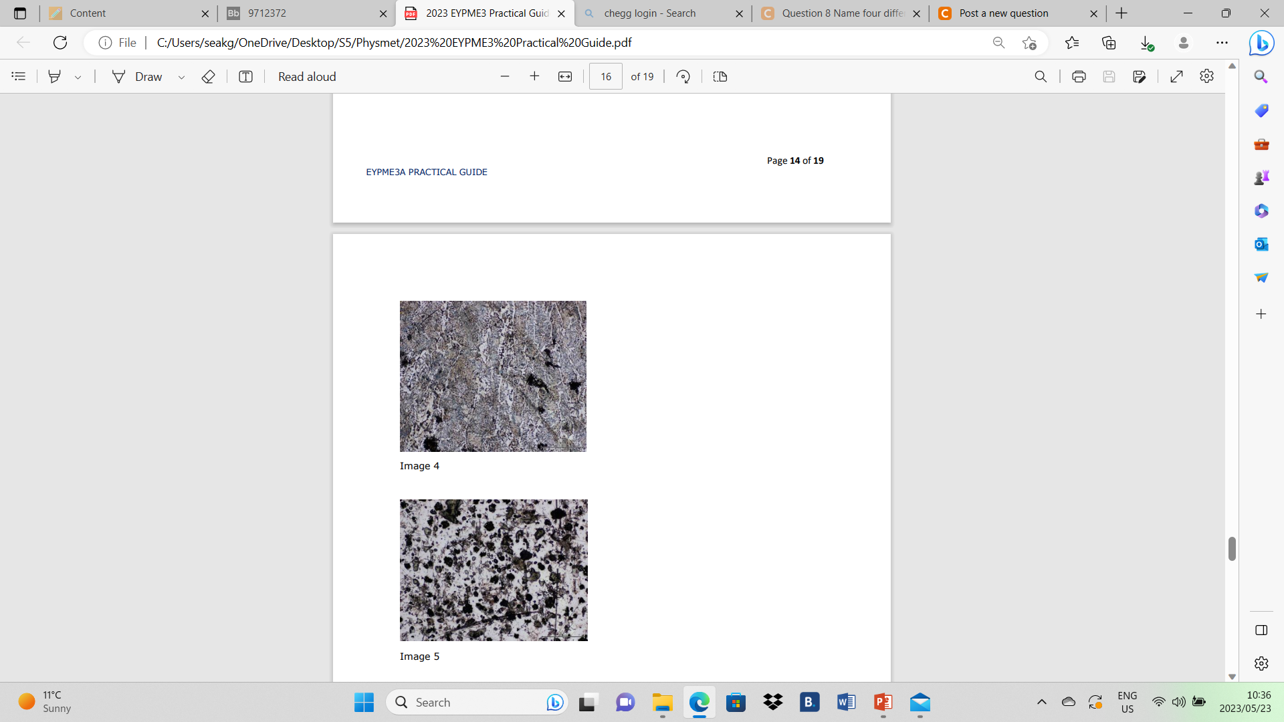The width and height of the screenshot is (1284, 722).
Task: Fit the page to width
Action: point(565,76)
